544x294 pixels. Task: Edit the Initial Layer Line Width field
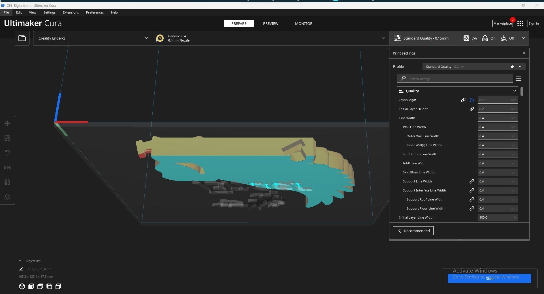[498, 217]
